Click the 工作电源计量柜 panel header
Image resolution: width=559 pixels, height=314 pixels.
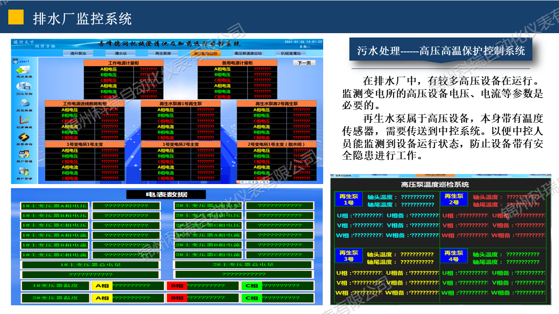point(123,63)
